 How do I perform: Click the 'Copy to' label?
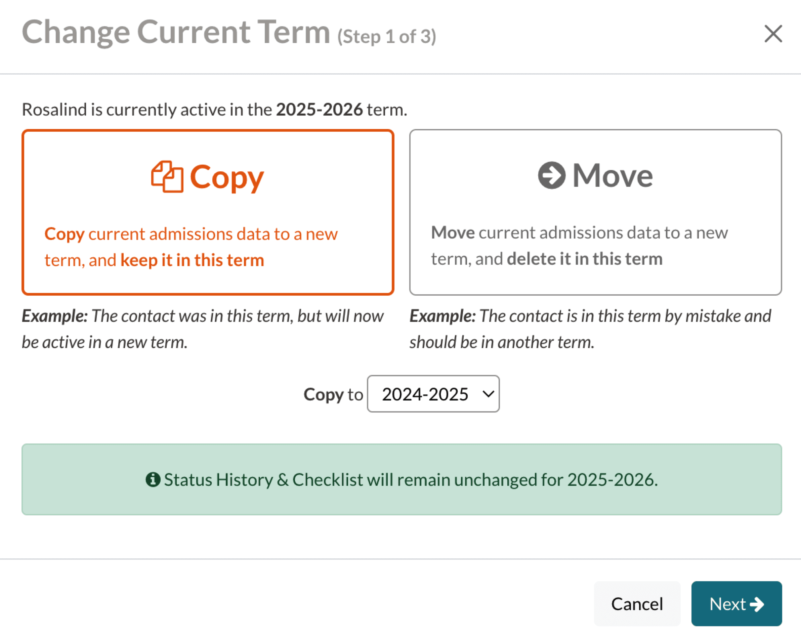[333, 394]
